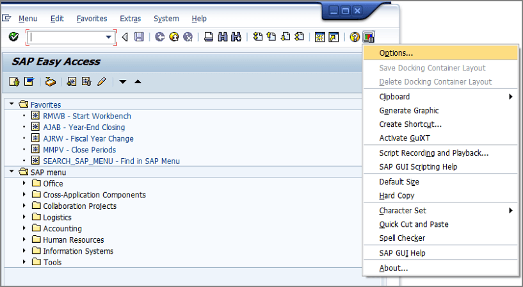Open RMWB - Start Workbench favorite
523x287 pixels.
point(87,116)
